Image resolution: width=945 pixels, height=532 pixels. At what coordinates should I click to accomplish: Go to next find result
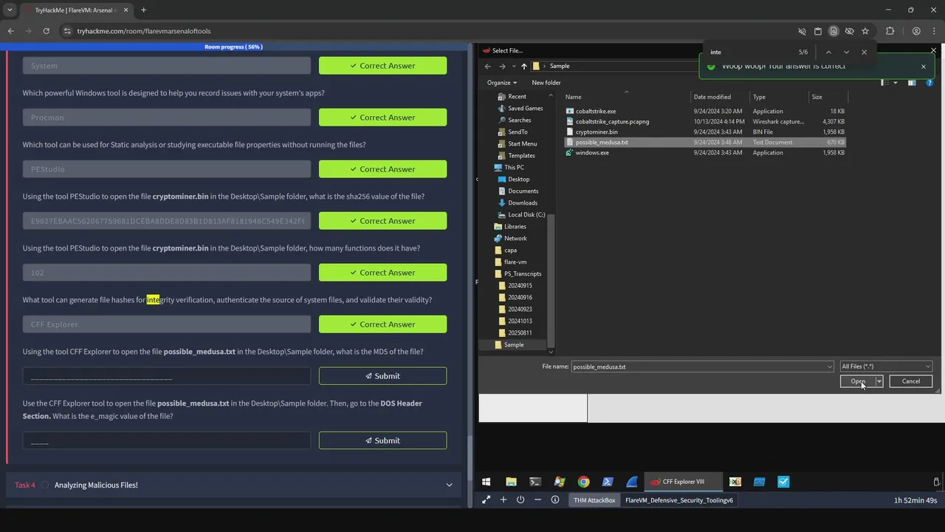coord(846,52)
